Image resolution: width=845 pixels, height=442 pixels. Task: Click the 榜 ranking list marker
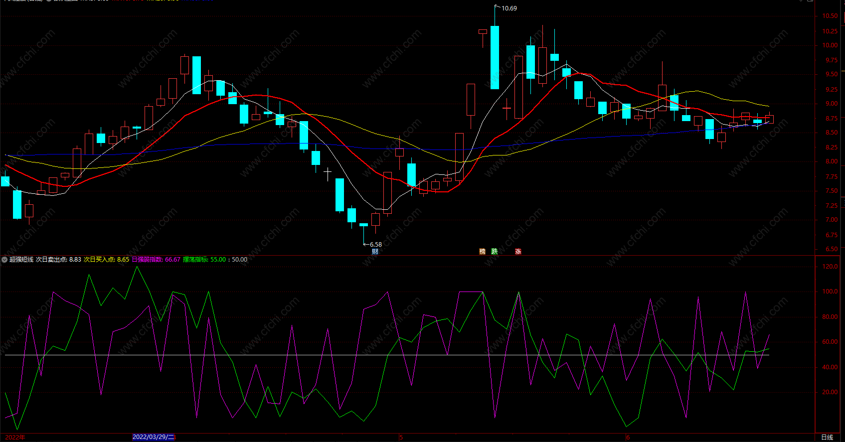click(482, 252)
